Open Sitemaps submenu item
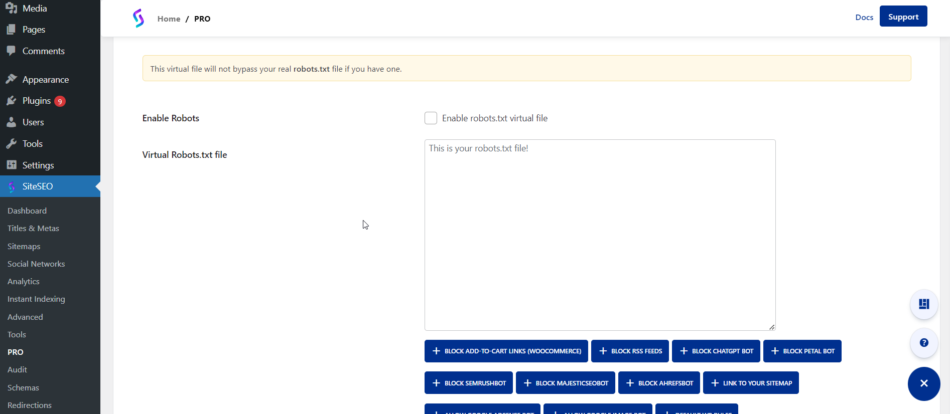 pos(24,246)
